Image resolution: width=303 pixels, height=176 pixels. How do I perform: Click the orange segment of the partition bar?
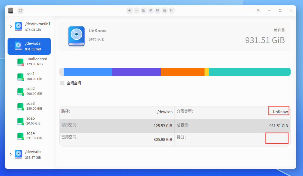click(x=183, y=72)
